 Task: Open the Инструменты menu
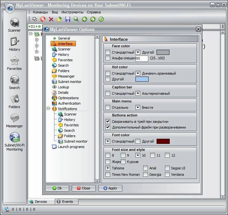72,12
